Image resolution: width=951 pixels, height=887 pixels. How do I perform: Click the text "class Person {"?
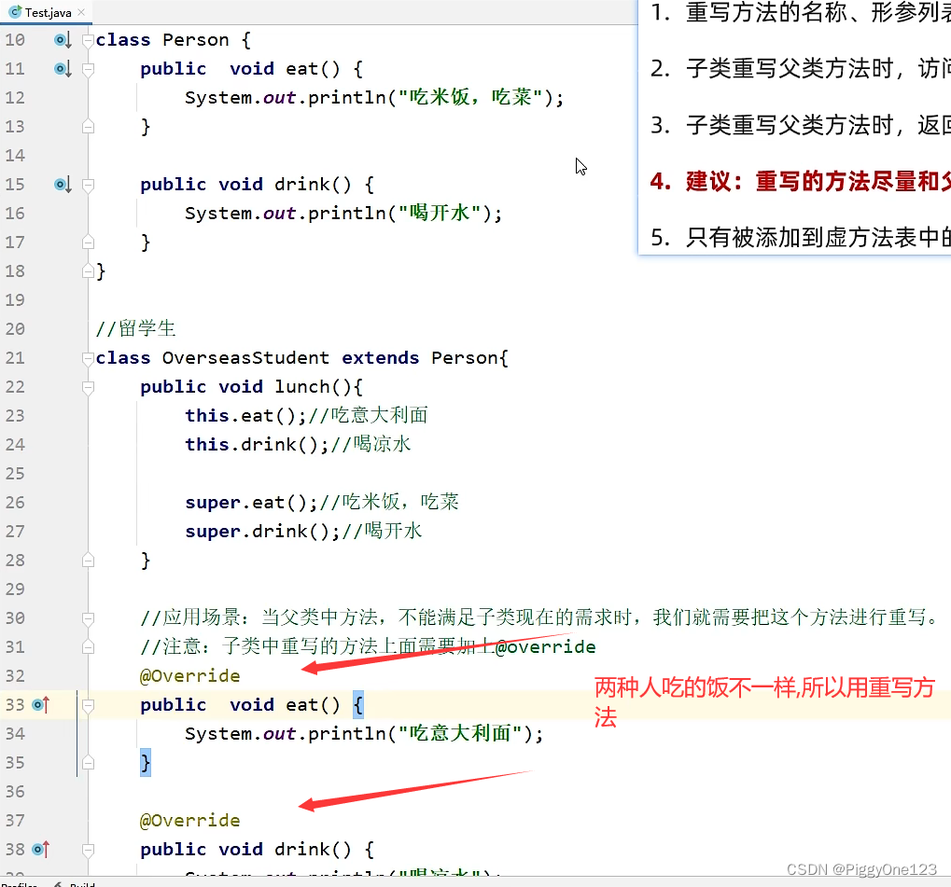tap(173, 40)
